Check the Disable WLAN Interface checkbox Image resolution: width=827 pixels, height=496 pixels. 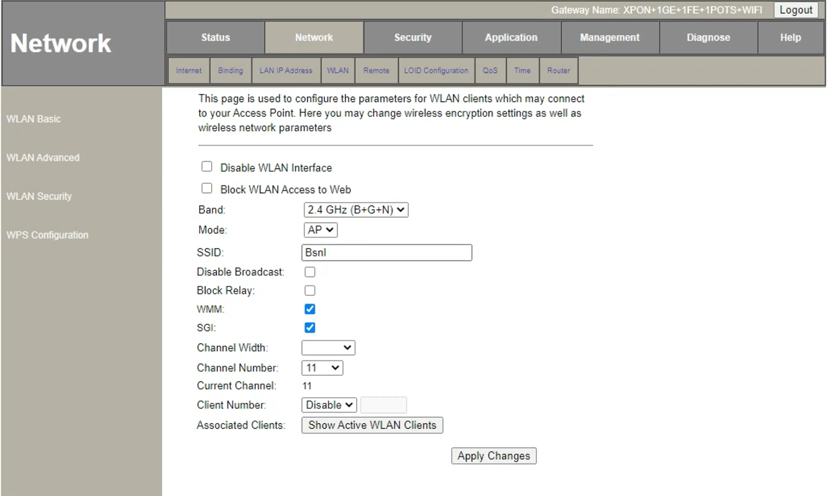(207, 167)
